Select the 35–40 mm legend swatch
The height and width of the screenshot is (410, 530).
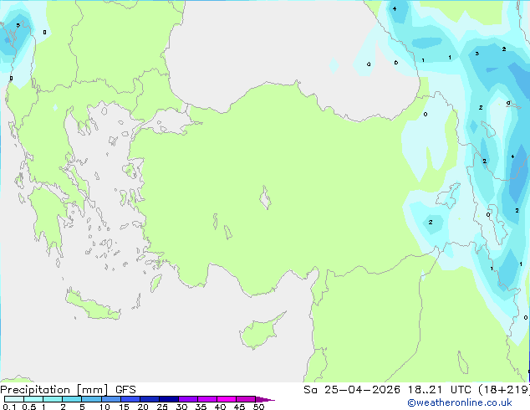pyautogui.click(x=207, y=399)
